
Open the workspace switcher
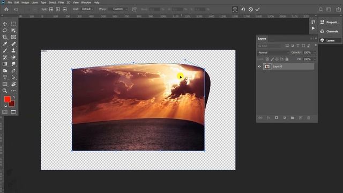coord(329,10)
